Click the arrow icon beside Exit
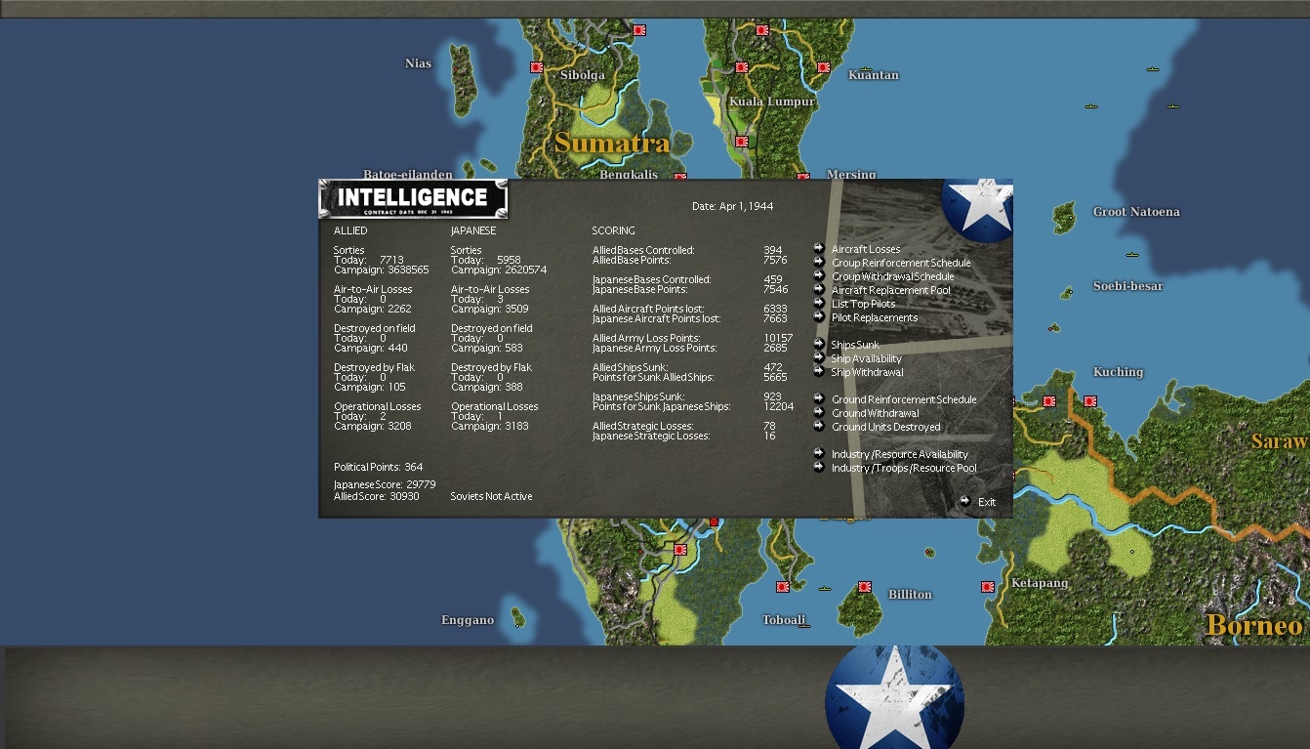This screenshot has width=1310, height=749. click(965, 501)
